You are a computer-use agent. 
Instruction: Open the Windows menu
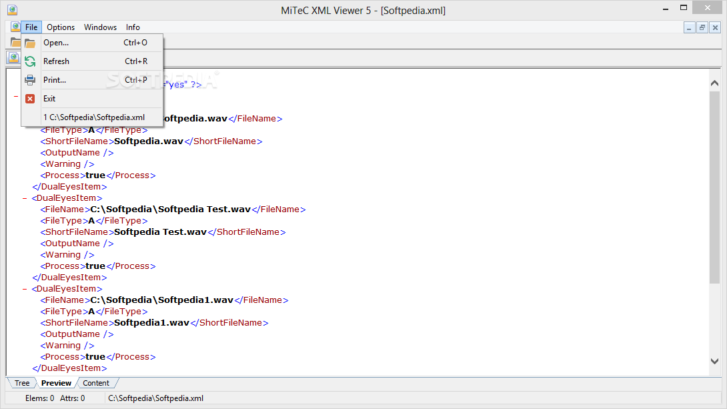click(100, 27)
